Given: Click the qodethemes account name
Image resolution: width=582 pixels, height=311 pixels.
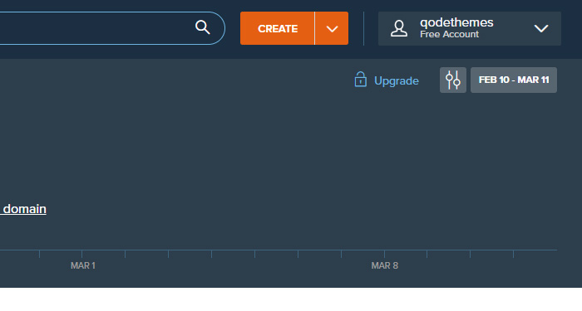Looking at the screenshot, I should pos(456,22).
